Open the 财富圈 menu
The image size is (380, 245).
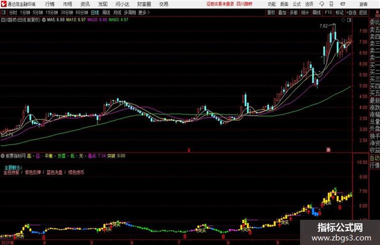tap(144, 4)
